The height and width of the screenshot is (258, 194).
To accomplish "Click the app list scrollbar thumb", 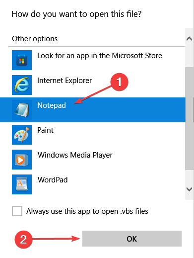I will point(189,118).
